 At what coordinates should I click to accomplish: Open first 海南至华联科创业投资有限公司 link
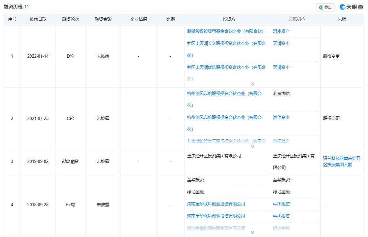pos(216,204)
